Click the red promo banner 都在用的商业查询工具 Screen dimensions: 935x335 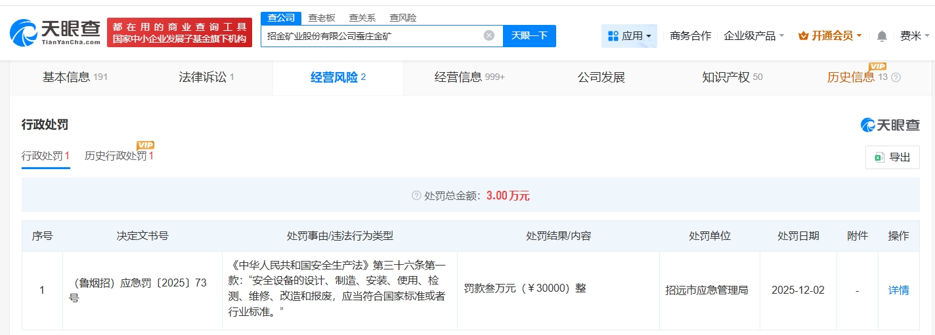click(x=179, y=33)
